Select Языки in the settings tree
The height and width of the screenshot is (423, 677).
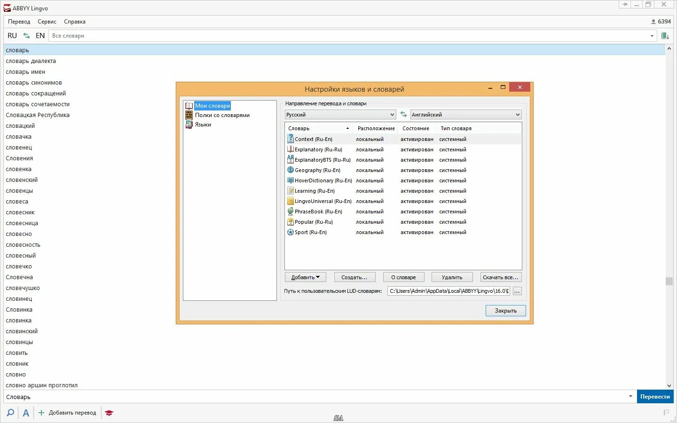203,125
